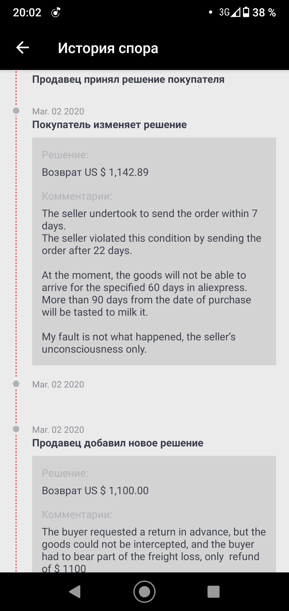The height and width of the screenshot is (611, 289).
Task: Select the empty Mar. 02 2020 timeline dot
Action: [16, 384]
